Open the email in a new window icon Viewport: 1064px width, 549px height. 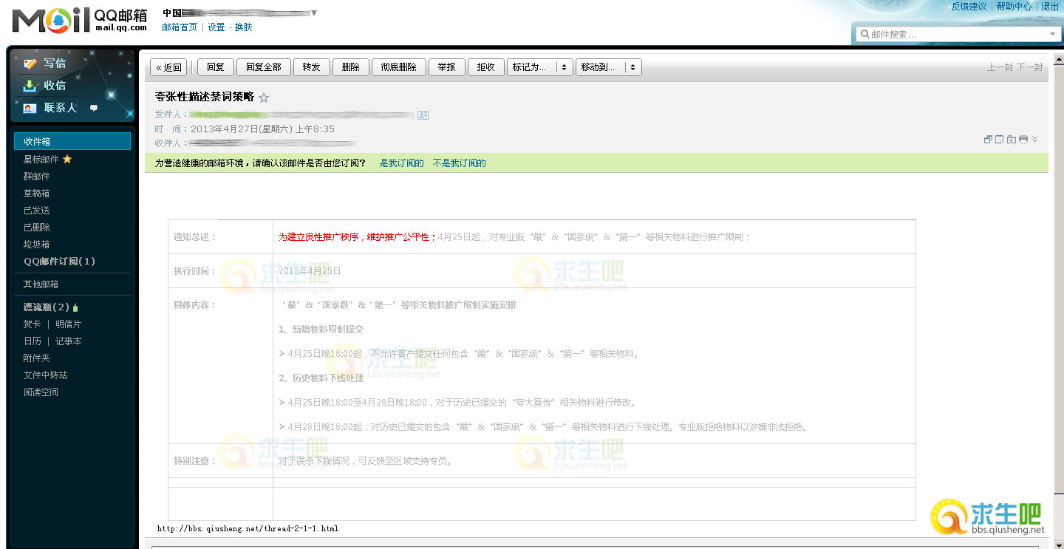pos(988,139)
